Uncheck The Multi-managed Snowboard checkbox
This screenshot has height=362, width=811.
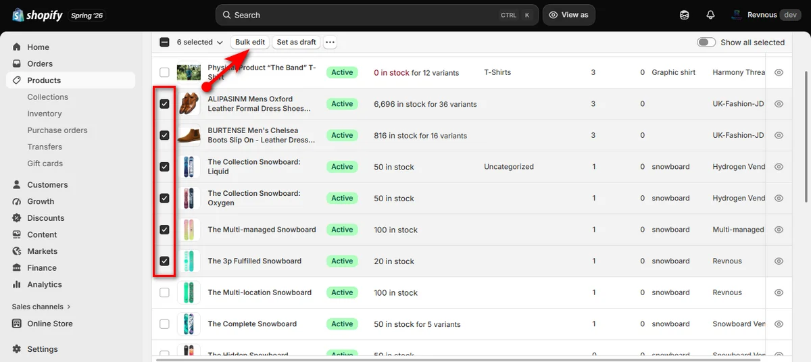point(164,230)
